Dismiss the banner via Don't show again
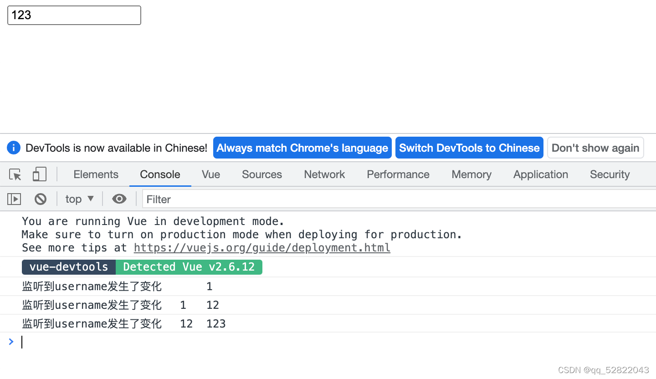The image size is (656, 379). pyautogui.click(x=595, y=148)
